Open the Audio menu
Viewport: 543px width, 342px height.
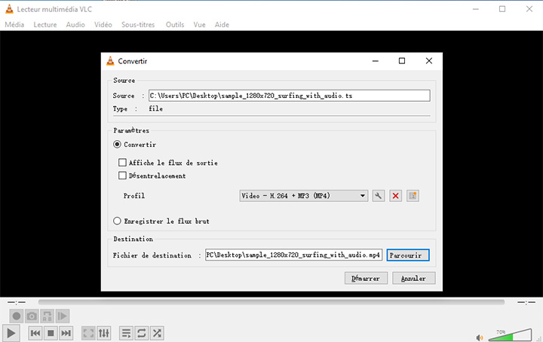pos(75,25)
